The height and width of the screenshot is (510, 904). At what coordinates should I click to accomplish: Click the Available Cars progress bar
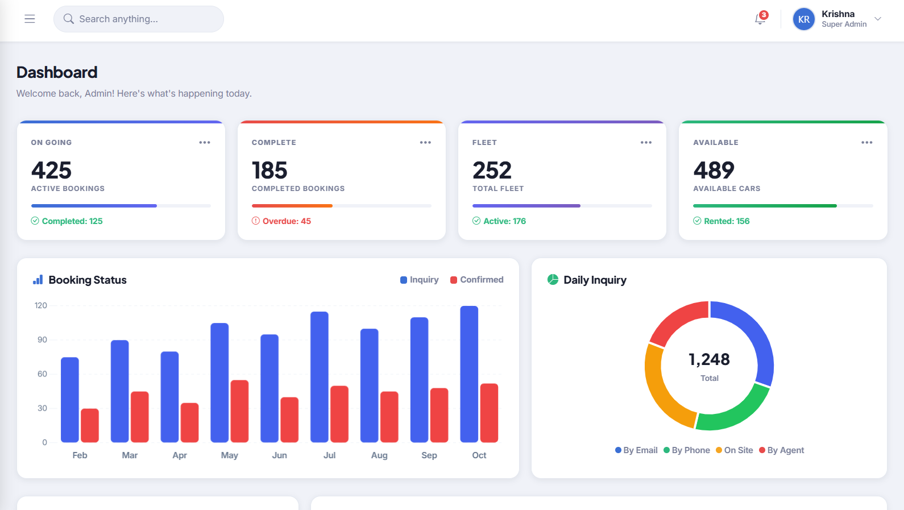pos(783,206)
